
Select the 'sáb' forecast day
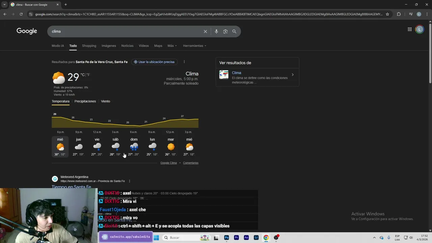point(115,147)
